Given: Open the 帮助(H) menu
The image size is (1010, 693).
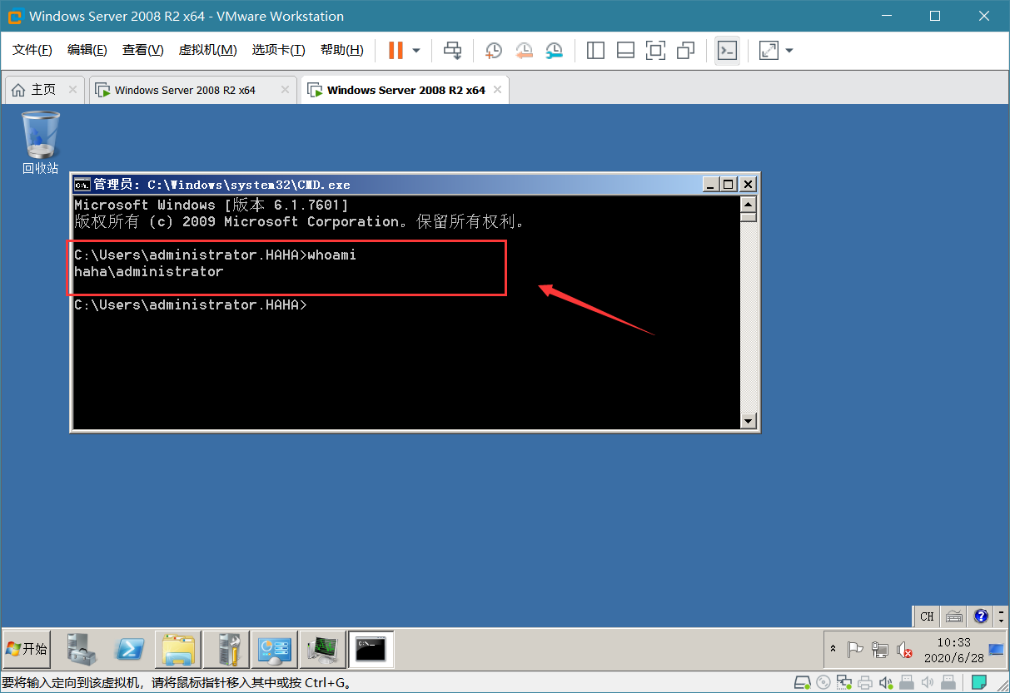Looking at the screenshot, I should coord(342,50).
